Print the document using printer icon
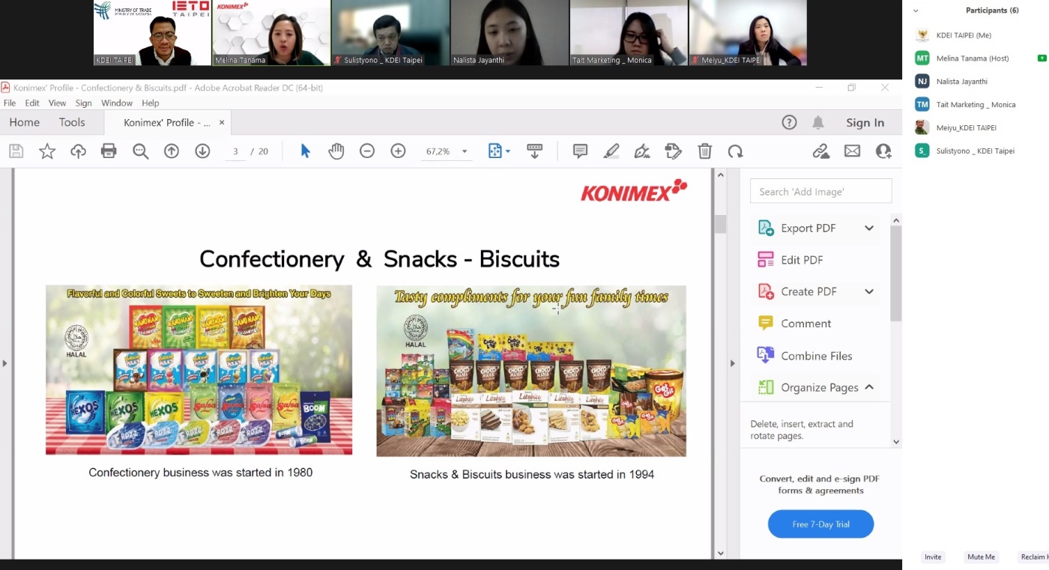The image size is (1049, 570). (109, 151)
